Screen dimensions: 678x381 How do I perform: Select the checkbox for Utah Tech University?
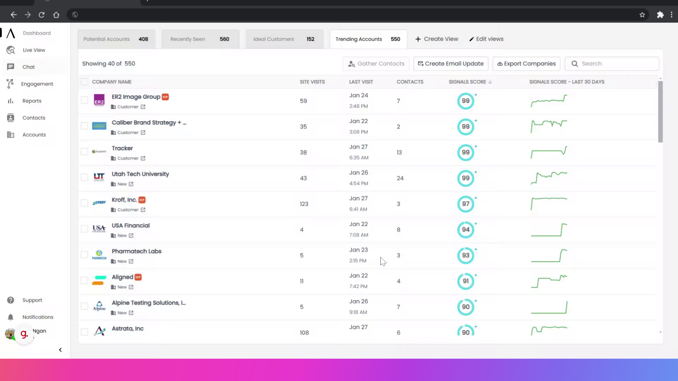84,177
